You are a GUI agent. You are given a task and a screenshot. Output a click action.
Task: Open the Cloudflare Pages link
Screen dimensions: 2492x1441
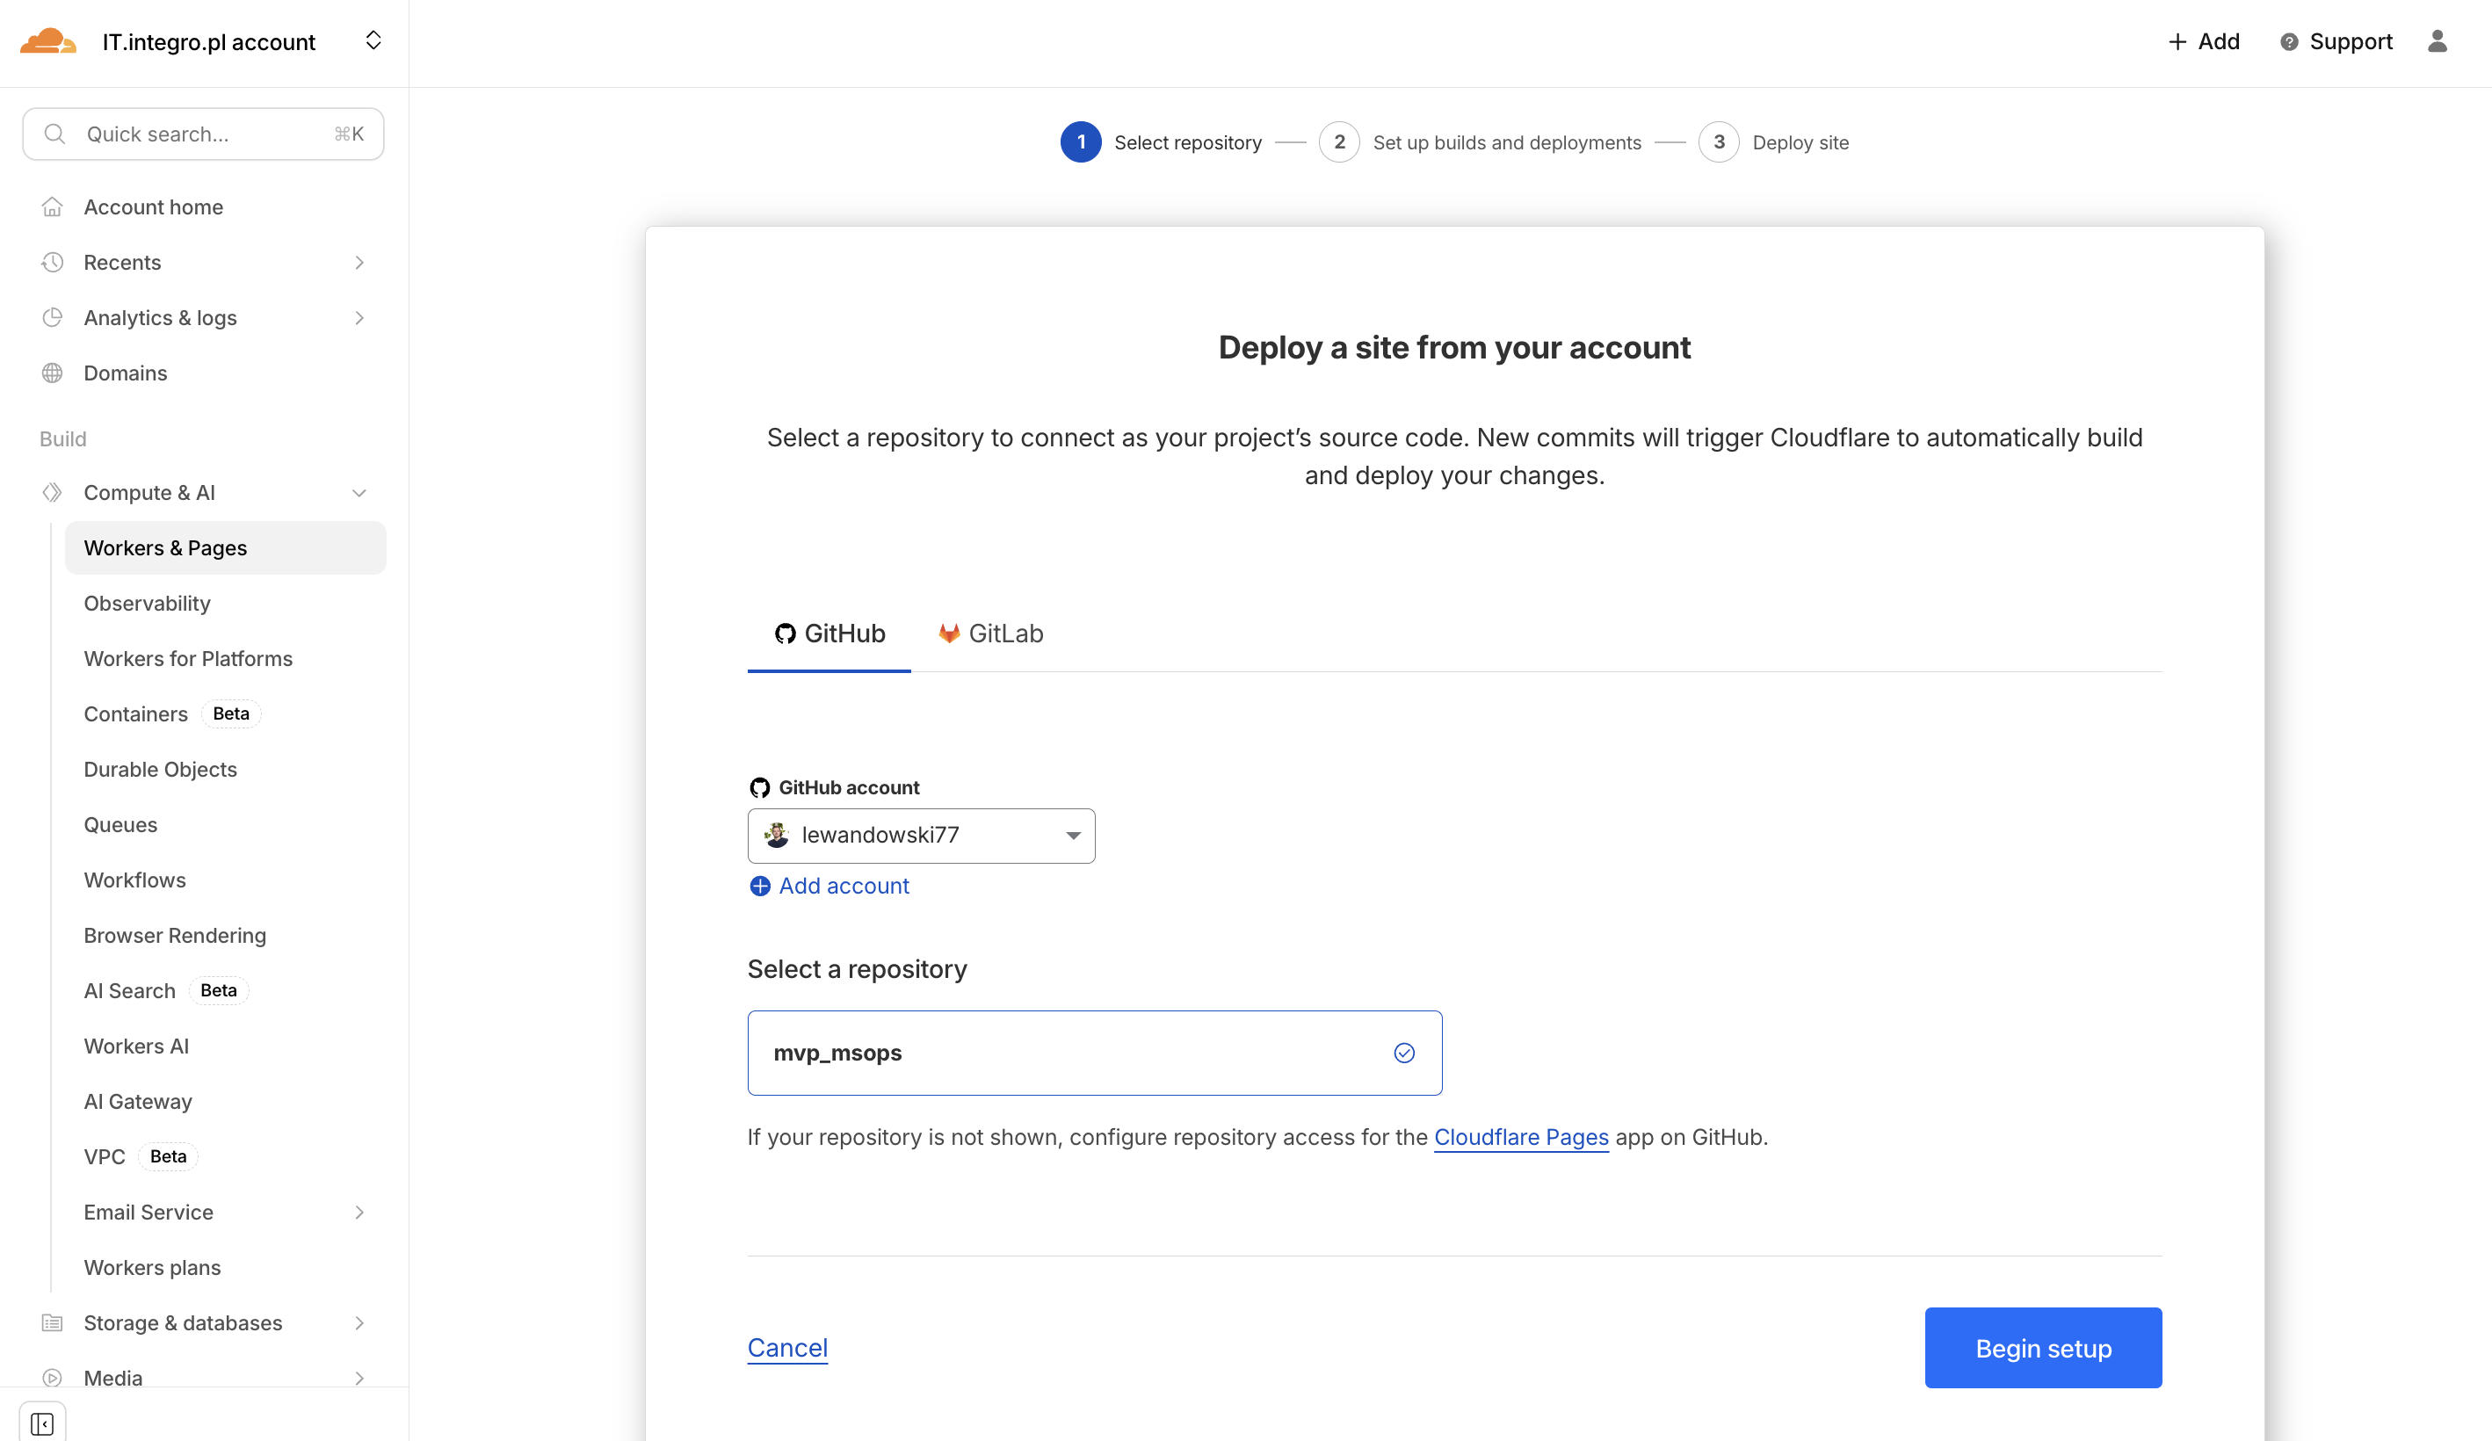1521,1137
